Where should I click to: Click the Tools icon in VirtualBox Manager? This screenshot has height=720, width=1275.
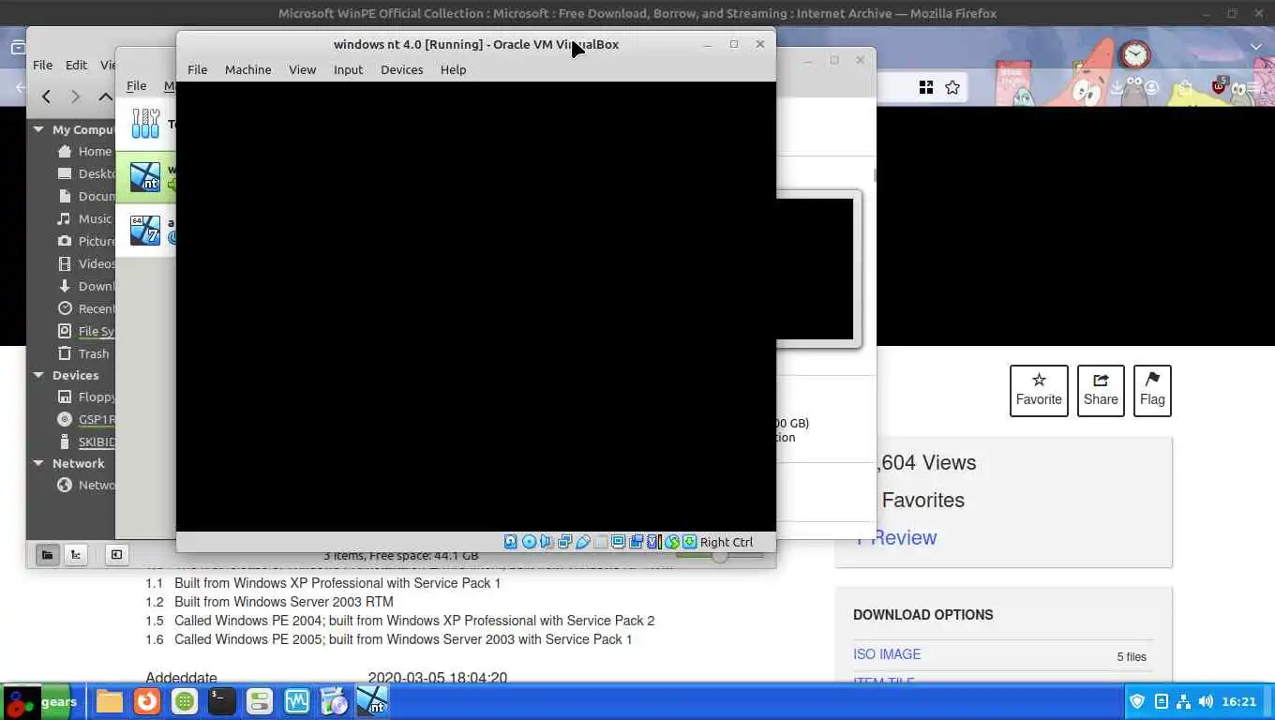tap(145, 123)
